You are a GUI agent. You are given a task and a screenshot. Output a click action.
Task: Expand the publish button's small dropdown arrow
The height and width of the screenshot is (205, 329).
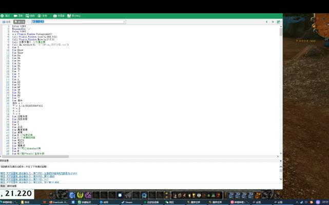click(49, 16)
